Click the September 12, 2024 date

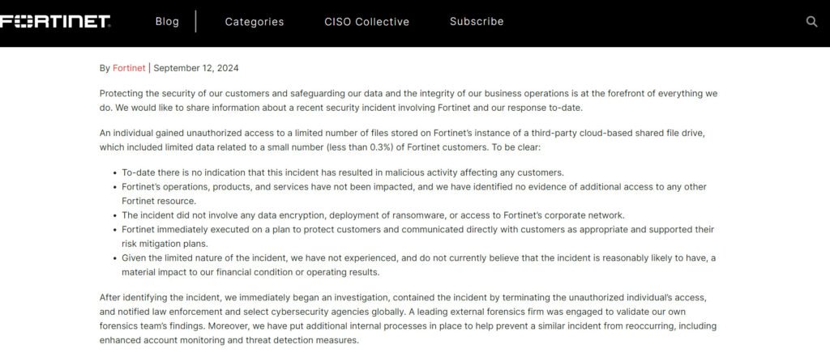point(195,68)
